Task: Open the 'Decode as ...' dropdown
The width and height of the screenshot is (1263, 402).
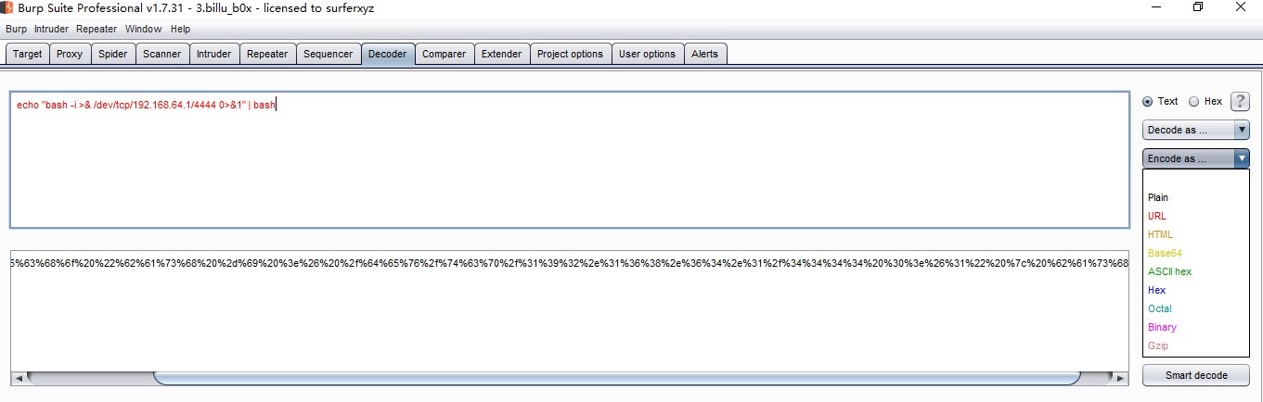Action: 1196,131
